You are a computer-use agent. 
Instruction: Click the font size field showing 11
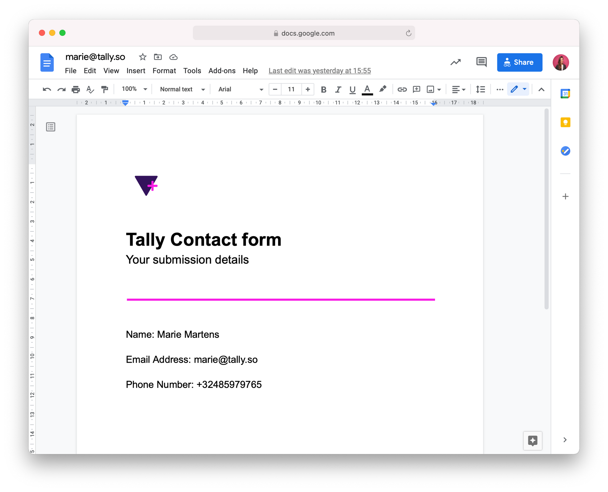pyautogui.click(x=291, y=89)
